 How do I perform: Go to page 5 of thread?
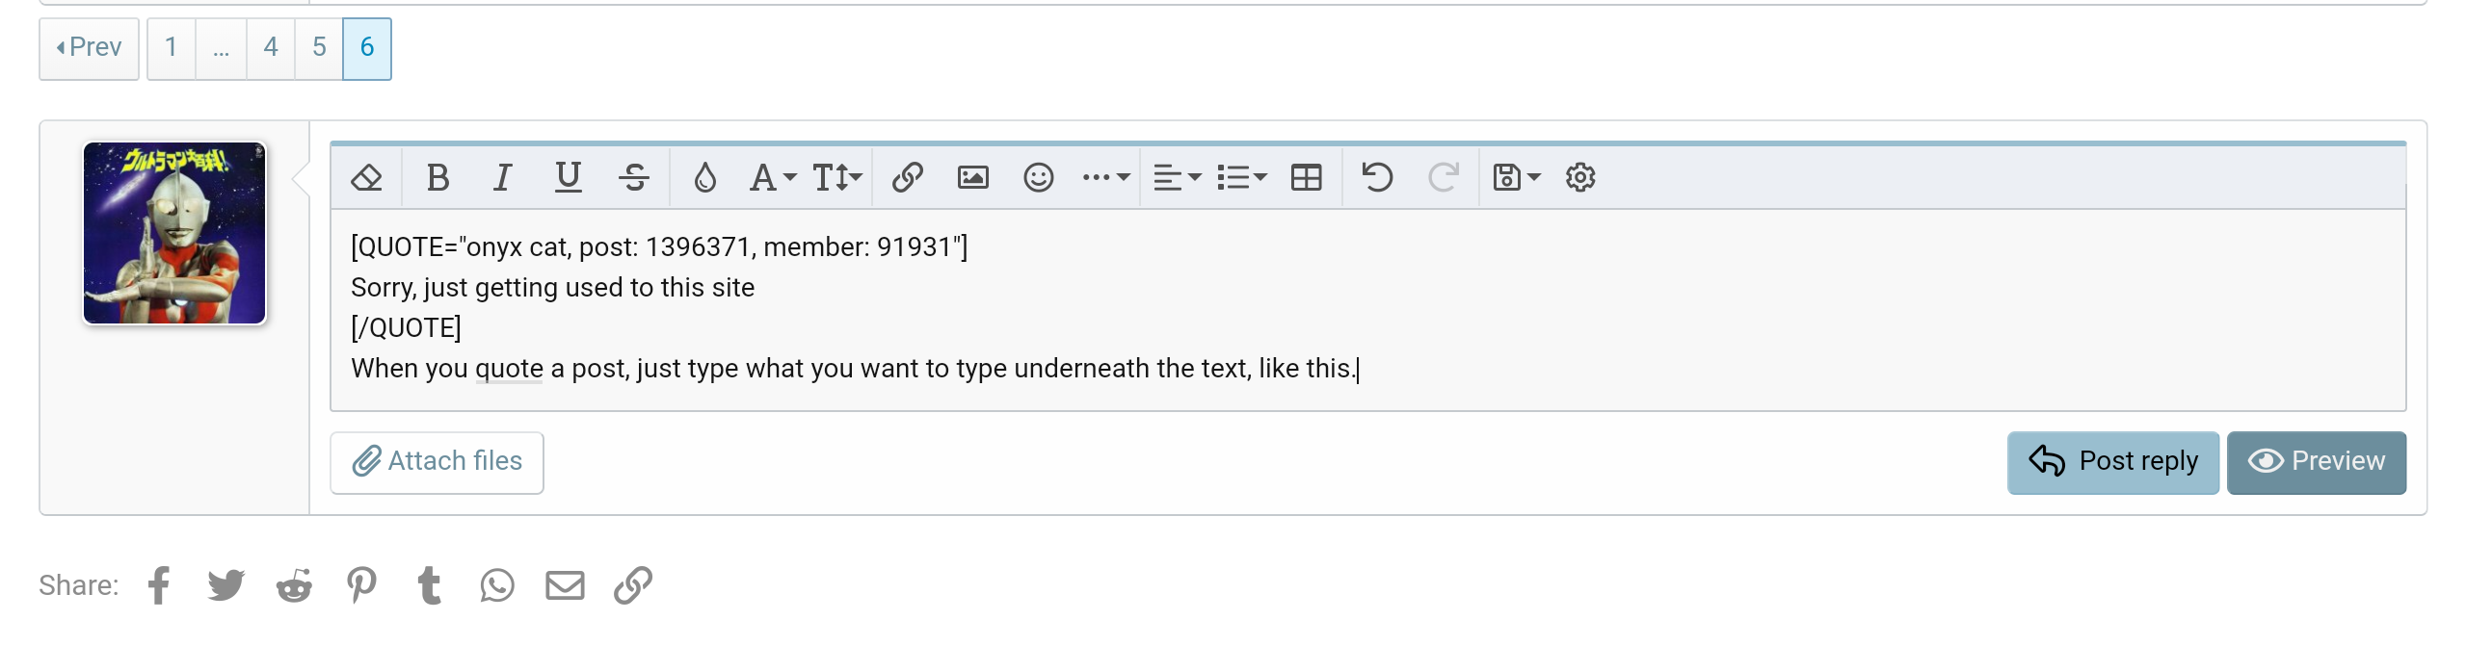(x=319, y=48)
